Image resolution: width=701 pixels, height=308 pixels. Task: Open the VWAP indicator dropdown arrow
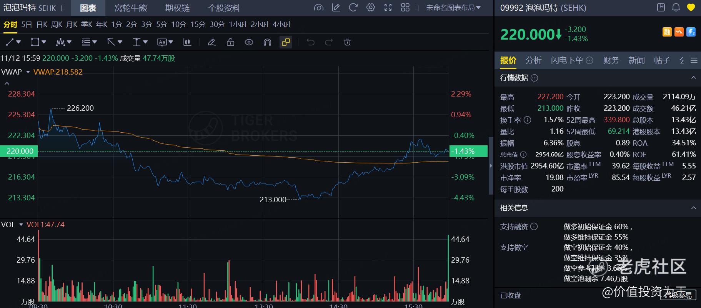coord(28,72)
